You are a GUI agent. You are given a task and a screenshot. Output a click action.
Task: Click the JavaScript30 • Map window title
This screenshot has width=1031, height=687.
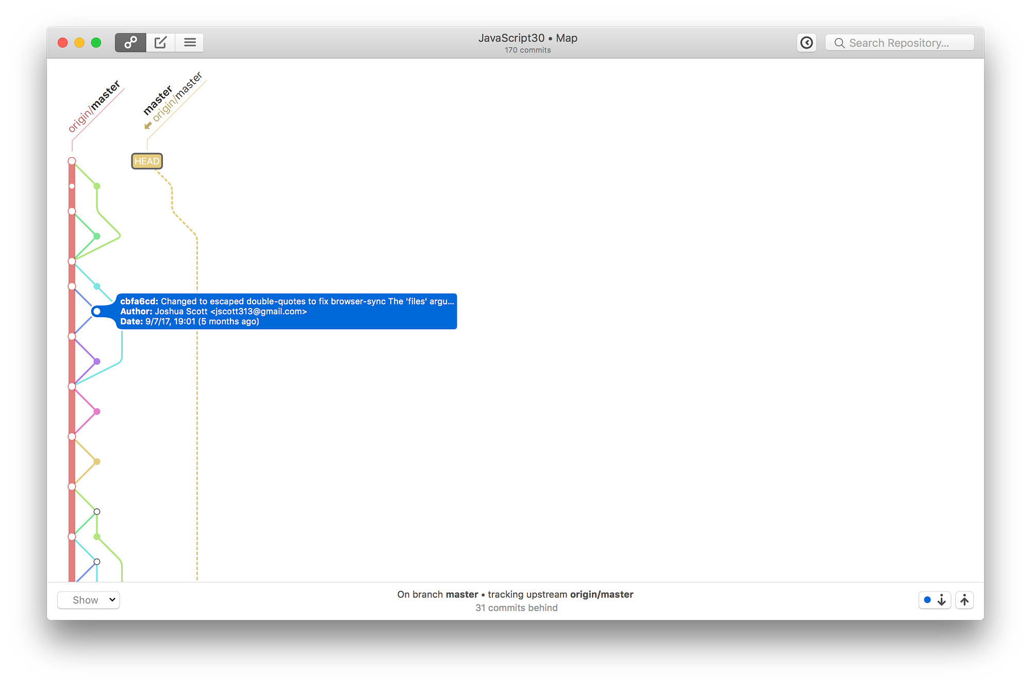click(528, 38)
